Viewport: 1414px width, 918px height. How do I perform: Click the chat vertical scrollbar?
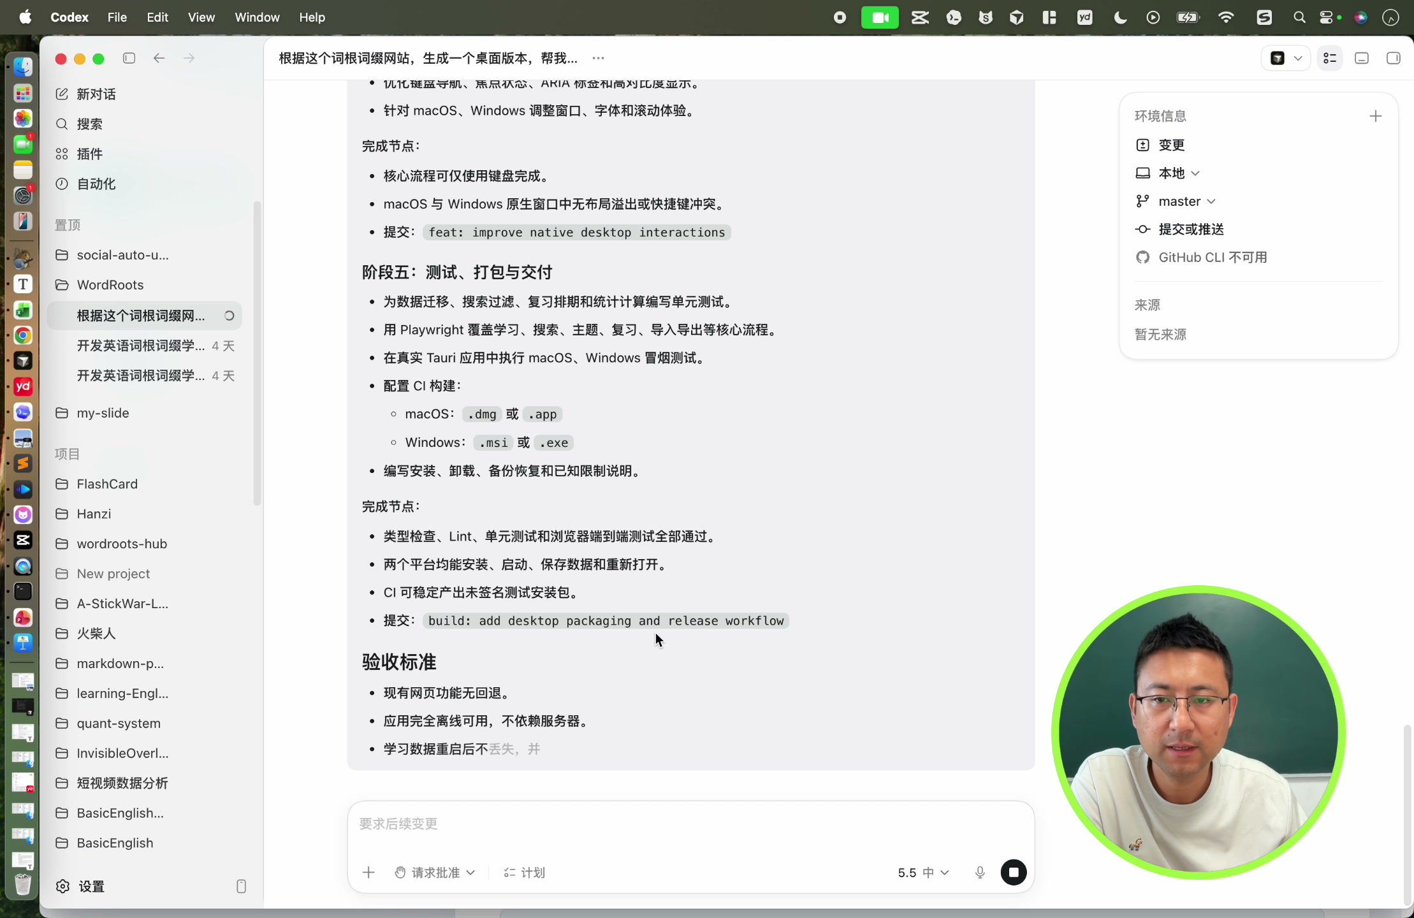pos(1408,815)
